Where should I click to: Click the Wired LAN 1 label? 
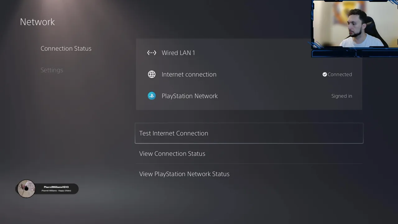point(178,53)
